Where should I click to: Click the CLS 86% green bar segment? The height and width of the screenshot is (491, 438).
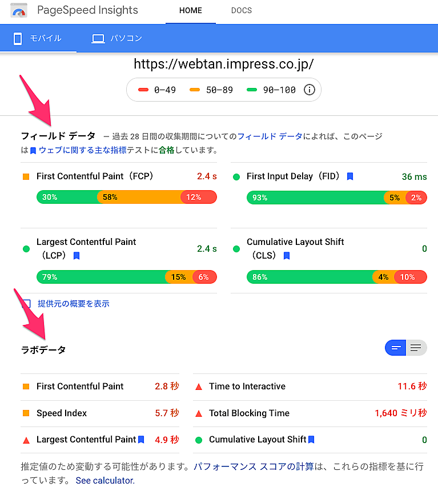point(310,277)
